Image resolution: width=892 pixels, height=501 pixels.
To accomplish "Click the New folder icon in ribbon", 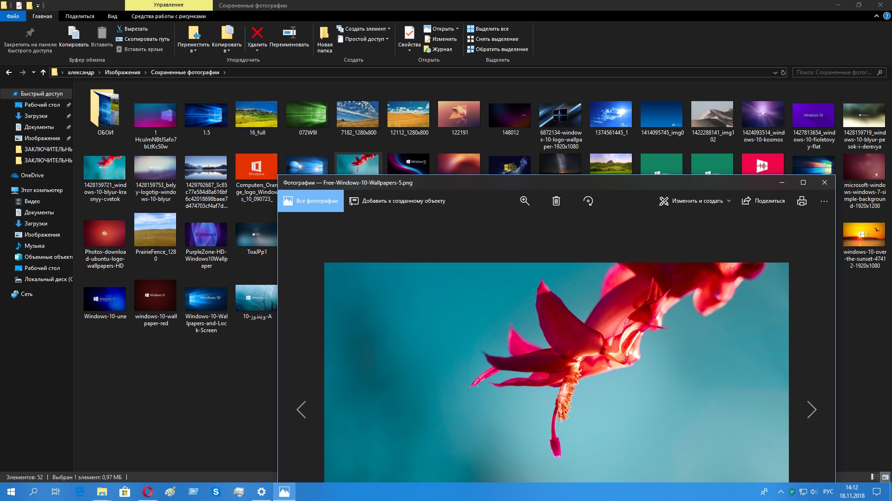I will (324, 33).
